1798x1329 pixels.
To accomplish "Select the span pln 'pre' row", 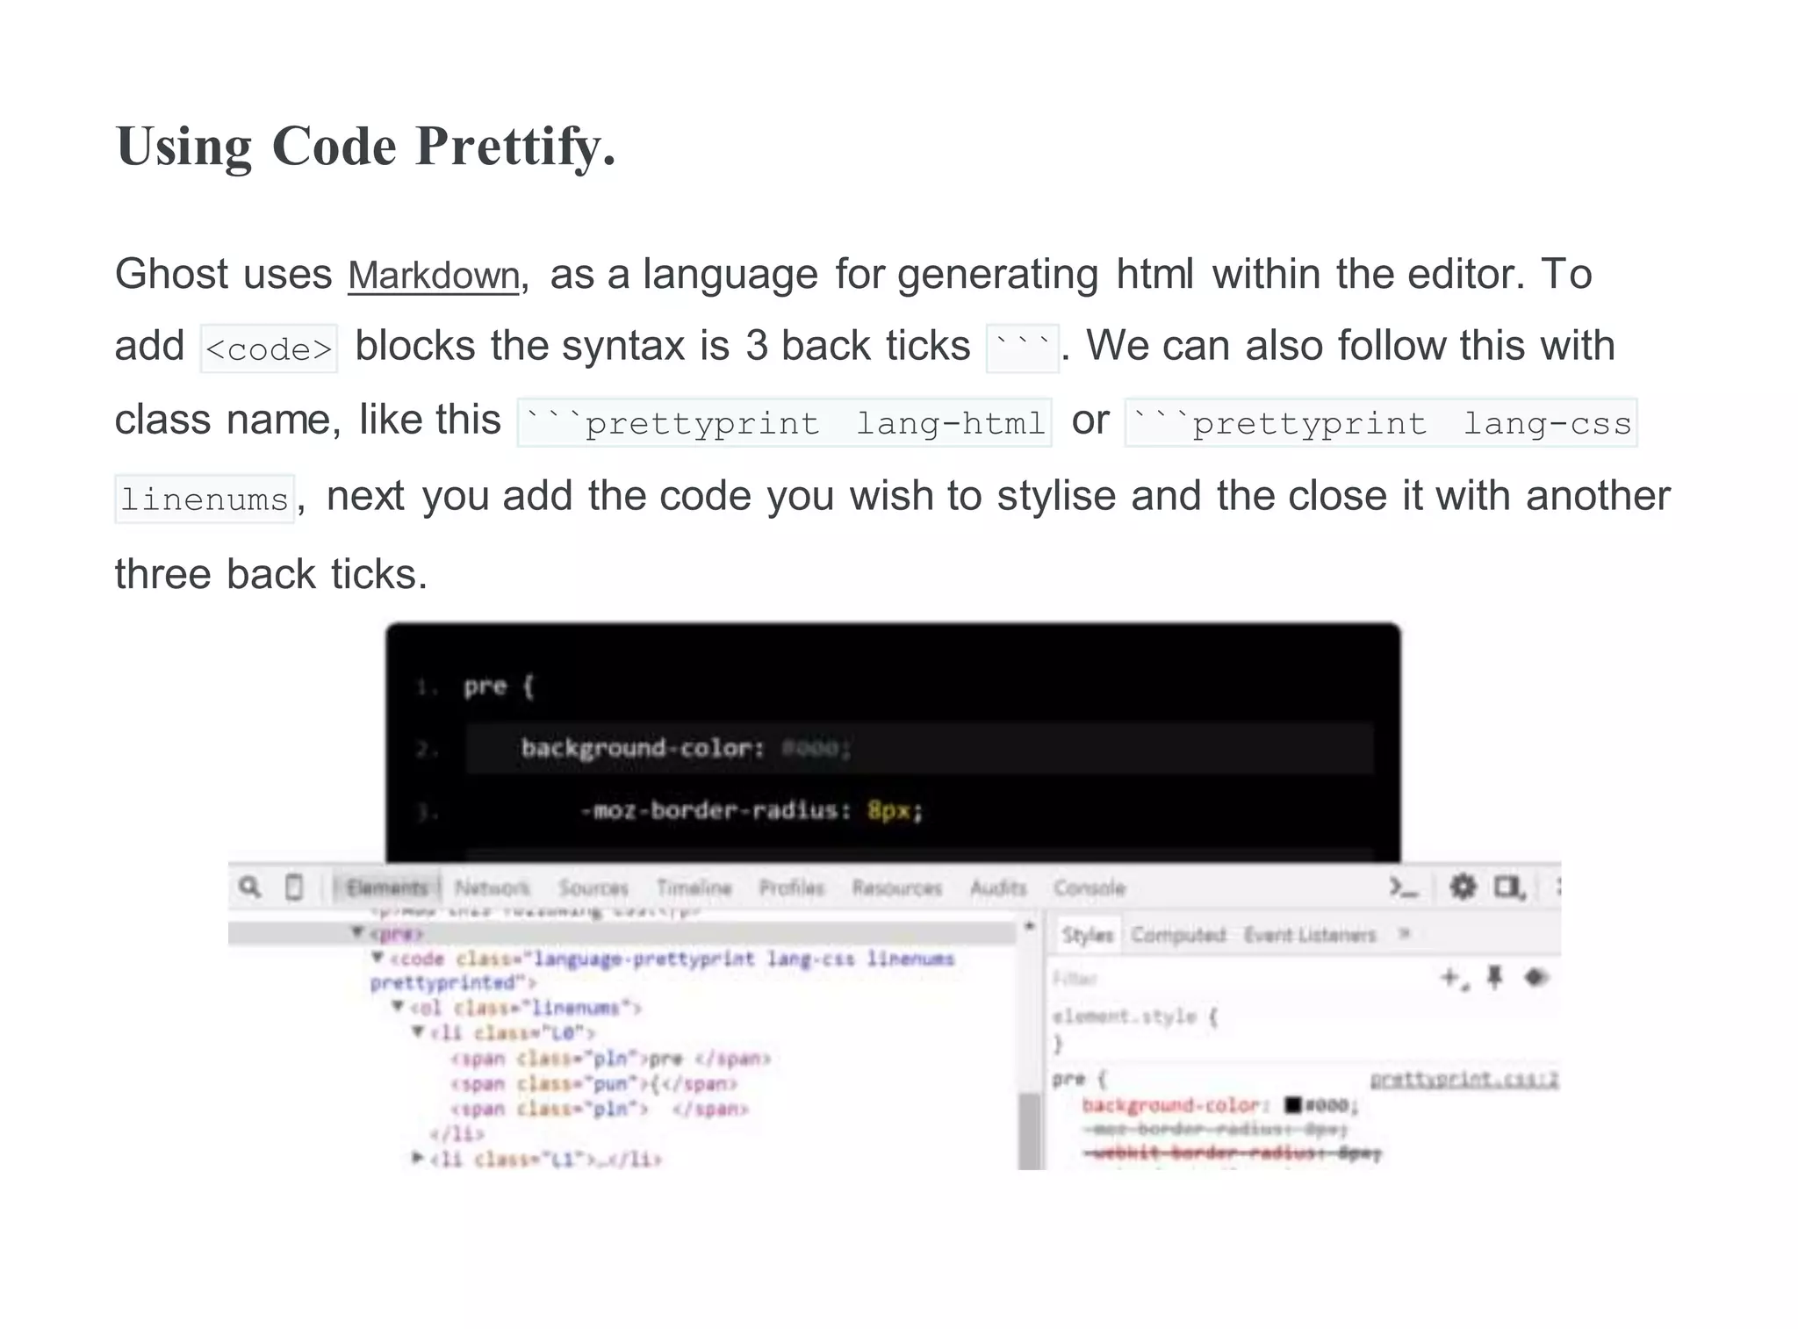I will [x=611, y=1058].
